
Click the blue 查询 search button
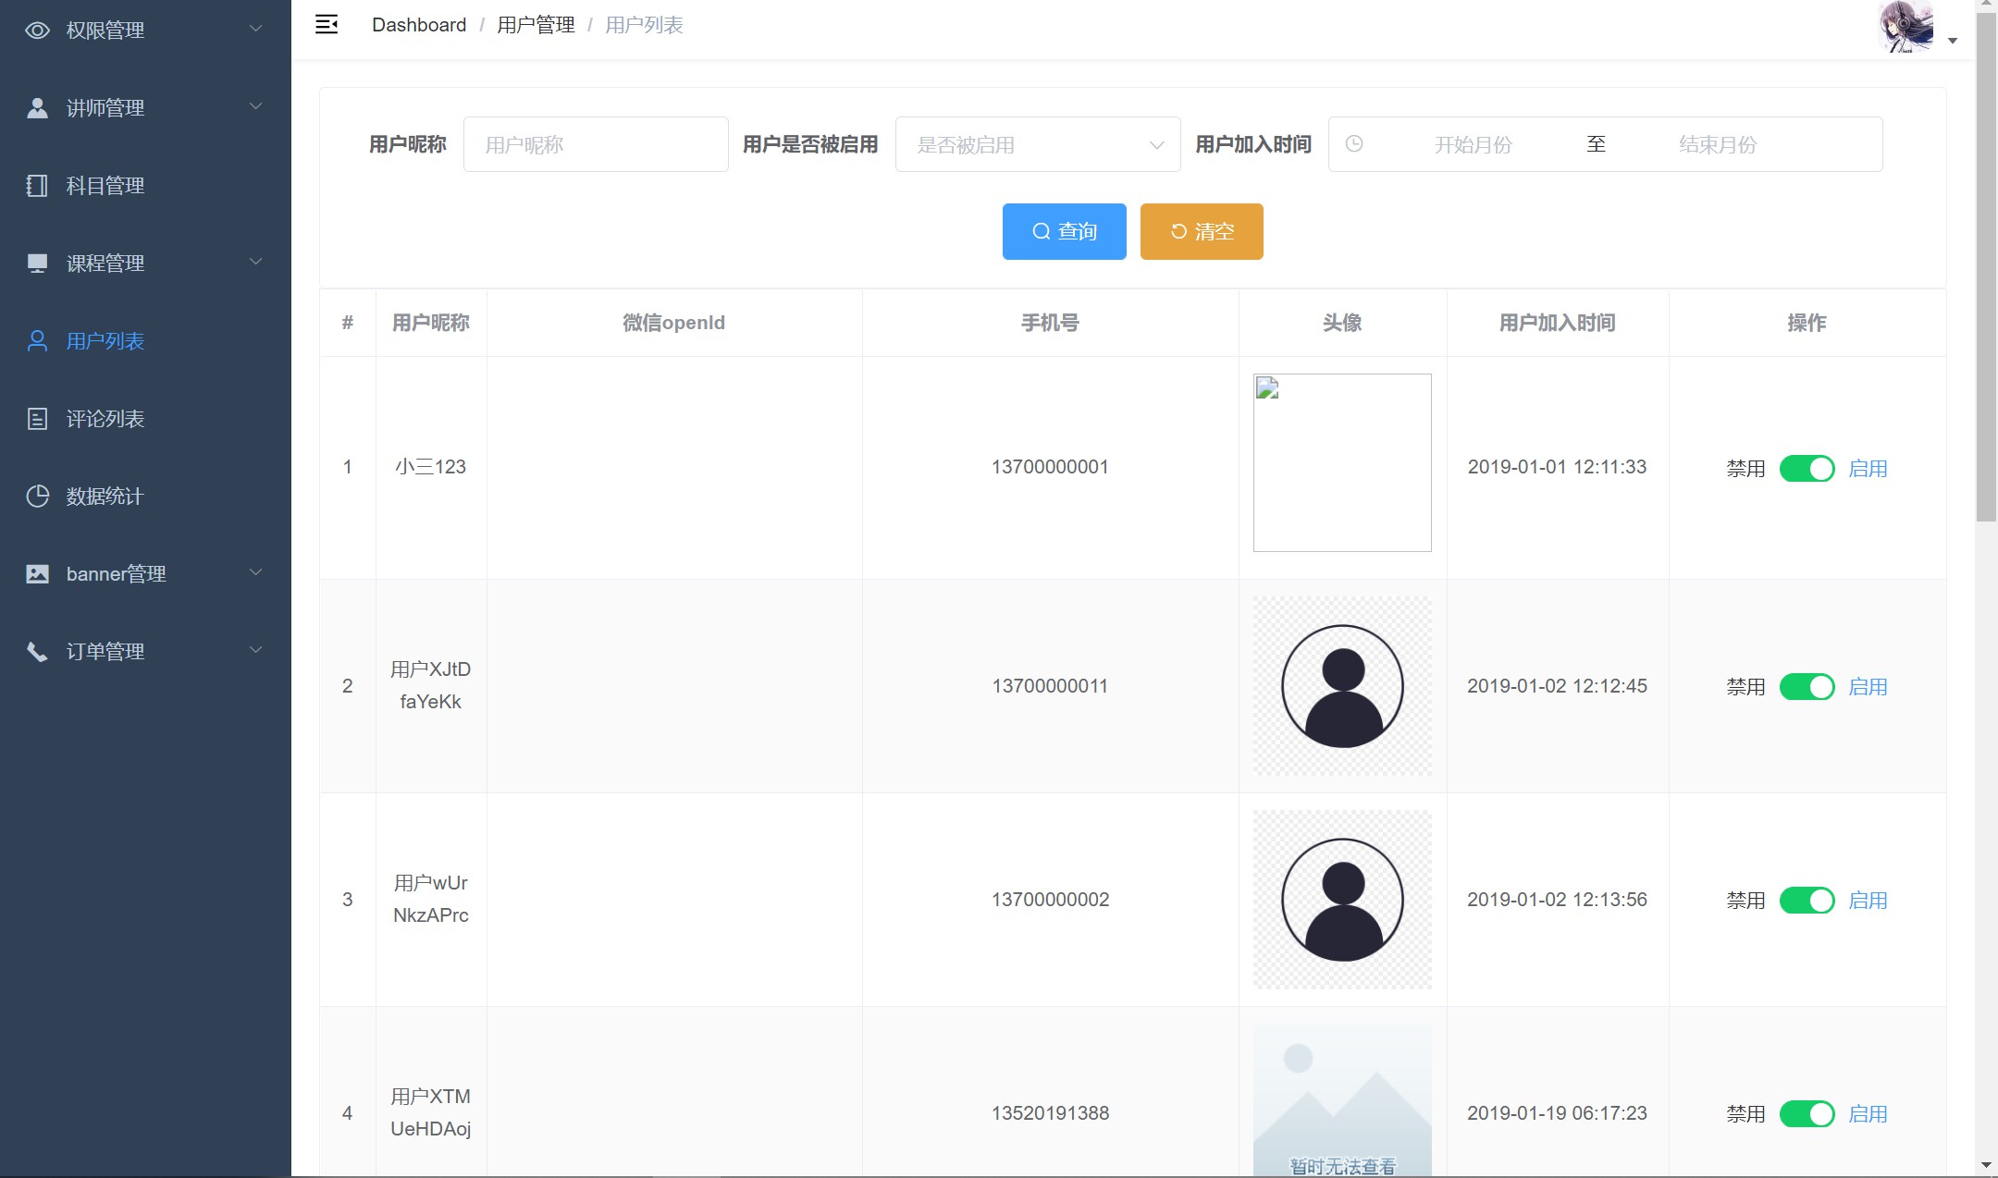click(x=1064, y=231)
